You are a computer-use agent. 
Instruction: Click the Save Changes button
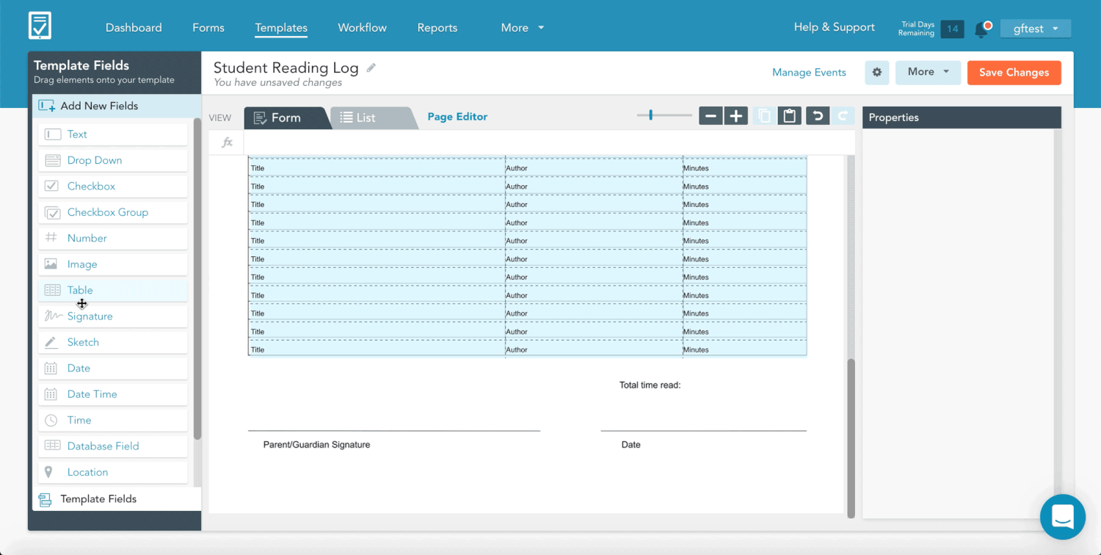(x=1014, y=73)
